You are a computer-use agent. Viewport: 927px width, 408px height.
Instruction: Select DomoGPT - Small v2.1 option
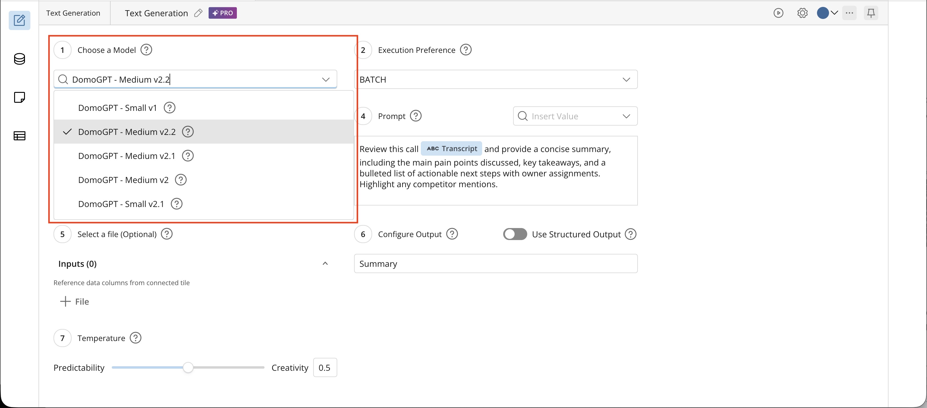tap(204, 204)
